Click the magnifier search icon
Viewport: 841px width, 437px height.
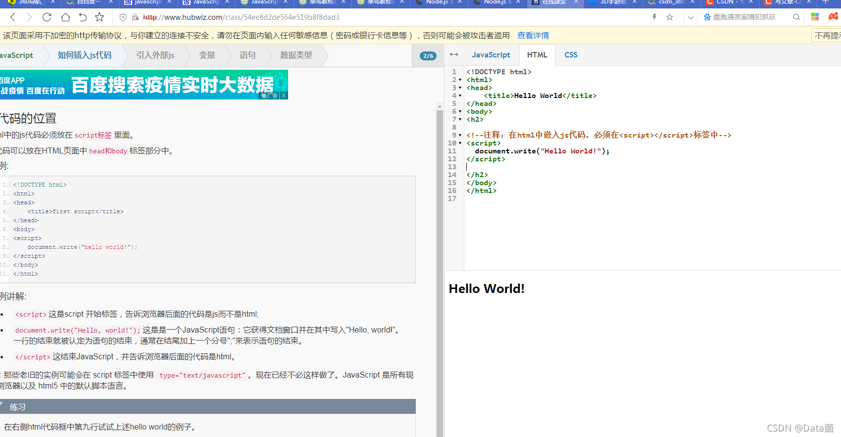click(x=796, y=17)
